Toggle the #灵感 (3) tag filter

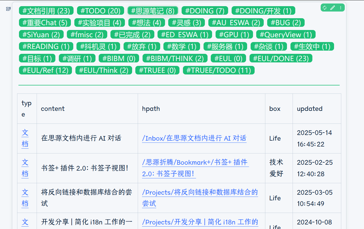click(186, 22)
